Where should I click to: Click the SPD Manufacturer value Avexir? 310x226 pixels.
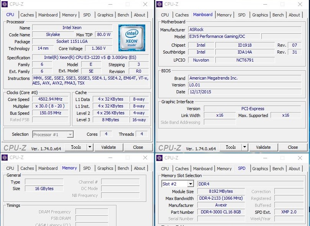(x=221, y=205)
